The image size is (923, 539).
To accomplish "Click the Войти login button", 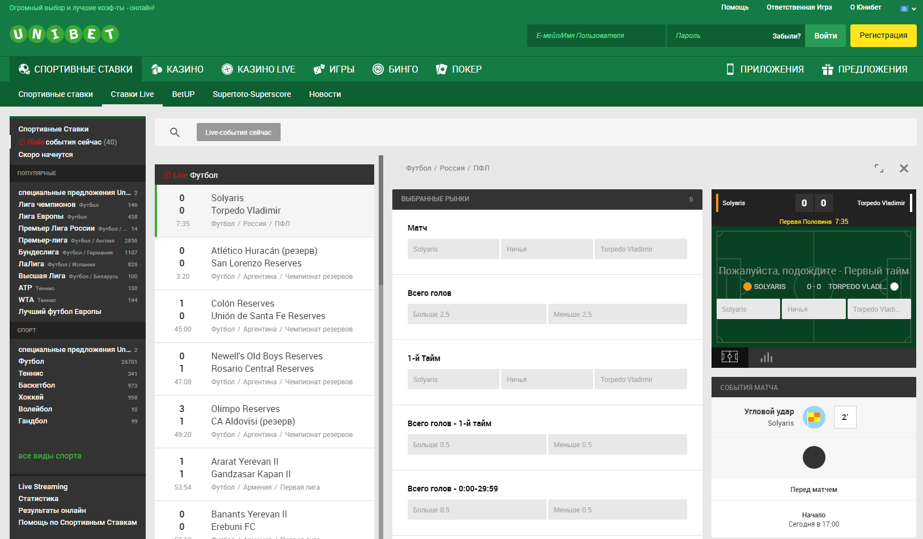I will [825, 36].
